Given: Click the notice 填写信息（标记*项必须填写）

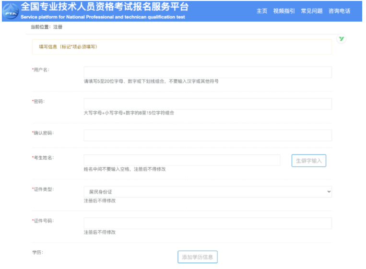Looking at the screenshot, I should [x=68, y=47].
